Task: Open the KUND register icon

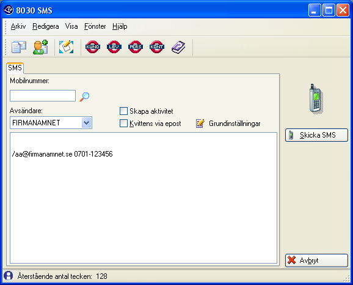Action: pos(93,47)
